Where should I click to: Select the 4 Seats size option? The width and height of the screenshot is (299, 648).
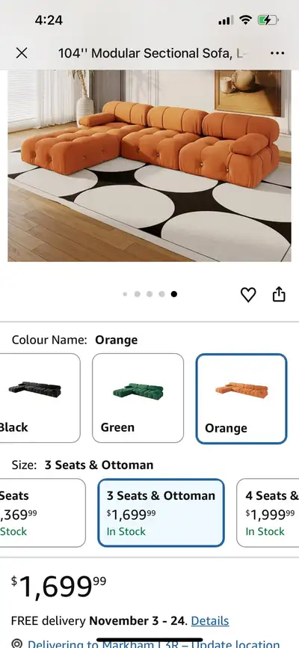pos(268,513)
